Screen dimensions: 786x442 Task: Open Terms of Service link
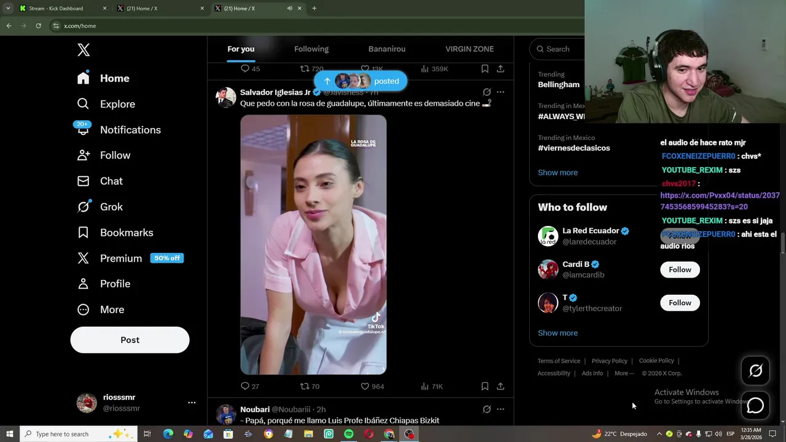tap(559, 361)
